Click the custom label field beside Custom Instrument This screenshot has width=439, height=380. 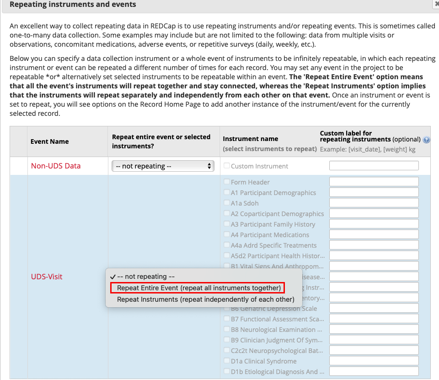click(374, 165)
